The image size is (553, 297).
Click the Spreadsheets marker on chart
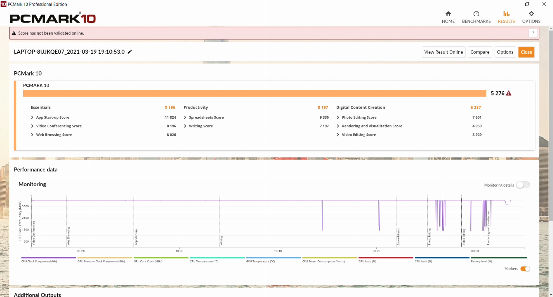[x=398, y=237]
